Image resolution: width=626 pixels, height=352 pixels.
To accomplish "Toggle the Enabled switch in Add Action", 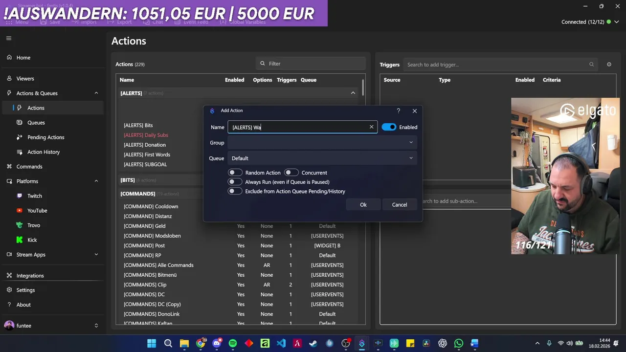I will coord(389,127).
